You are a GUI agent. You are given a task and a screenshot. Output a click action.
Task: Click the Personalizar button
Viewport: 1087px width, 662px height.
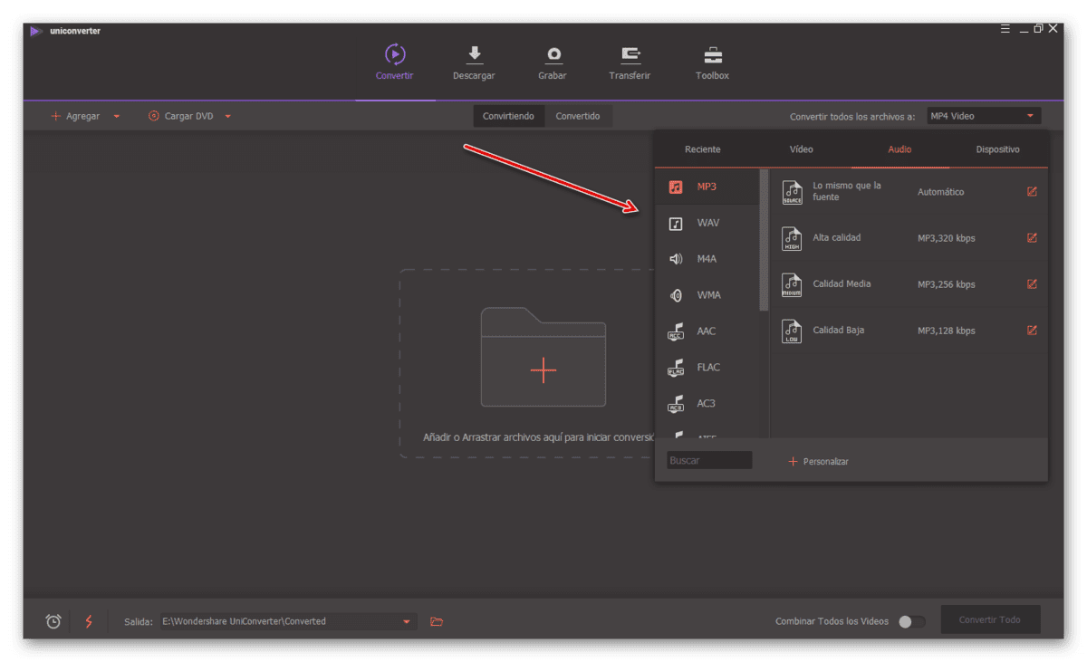click(x=818, y=462)
